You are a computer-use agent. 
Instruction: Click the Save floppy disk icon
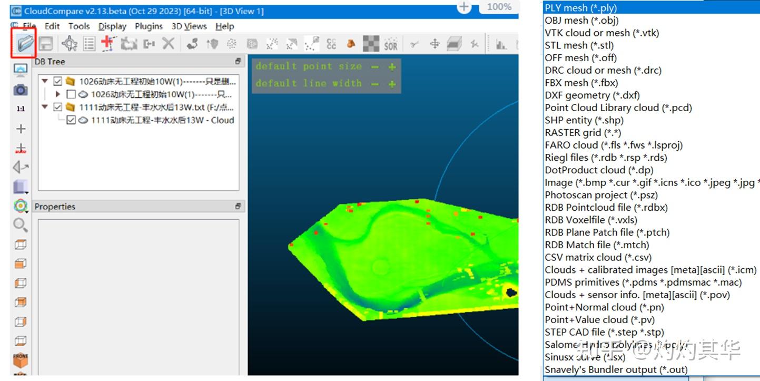46,44
